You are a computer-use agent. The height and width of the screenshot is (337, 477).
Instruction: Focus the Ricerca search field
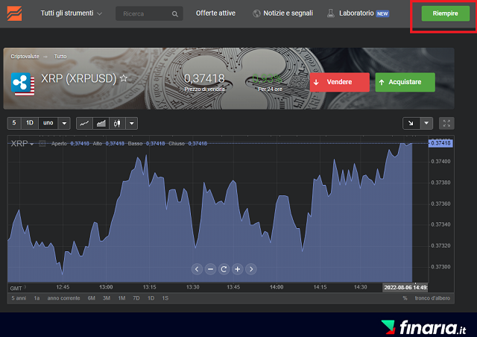[x=149, y=13]
